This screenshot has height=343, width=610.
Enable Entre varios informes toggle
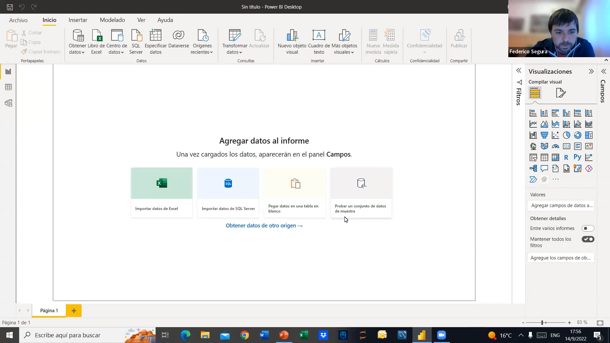[x=588, y=228]
